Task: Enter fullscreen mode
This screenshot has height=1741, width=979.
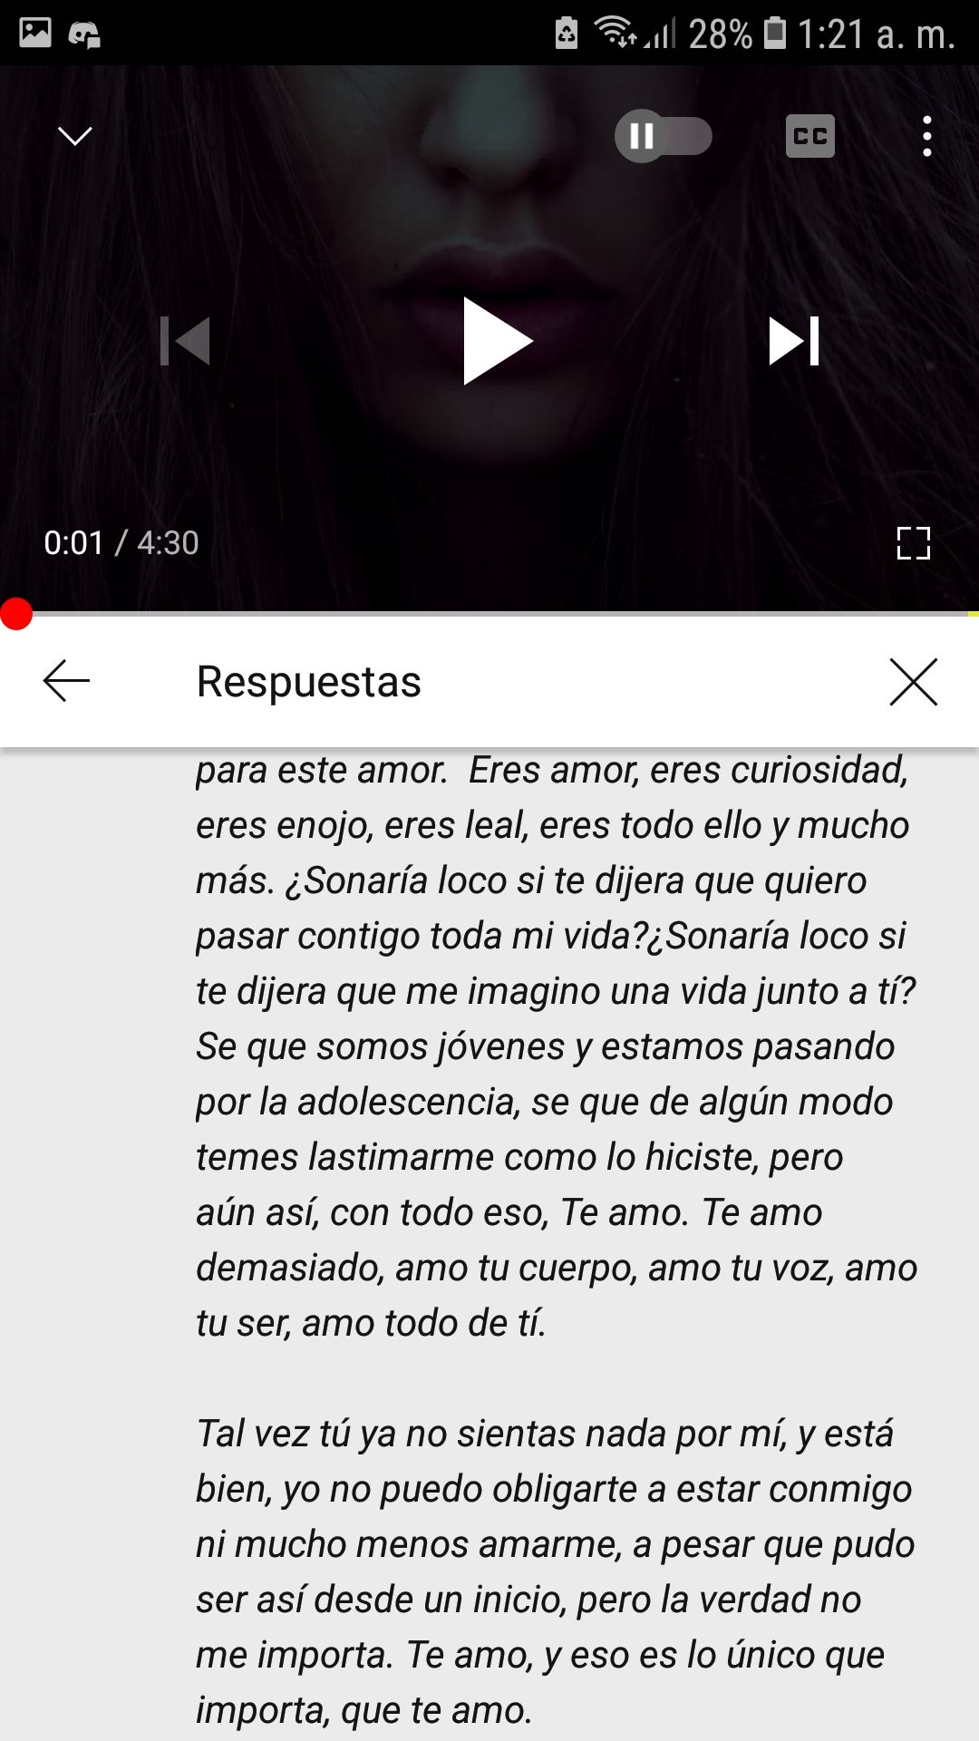Action: tap(914, 543)
